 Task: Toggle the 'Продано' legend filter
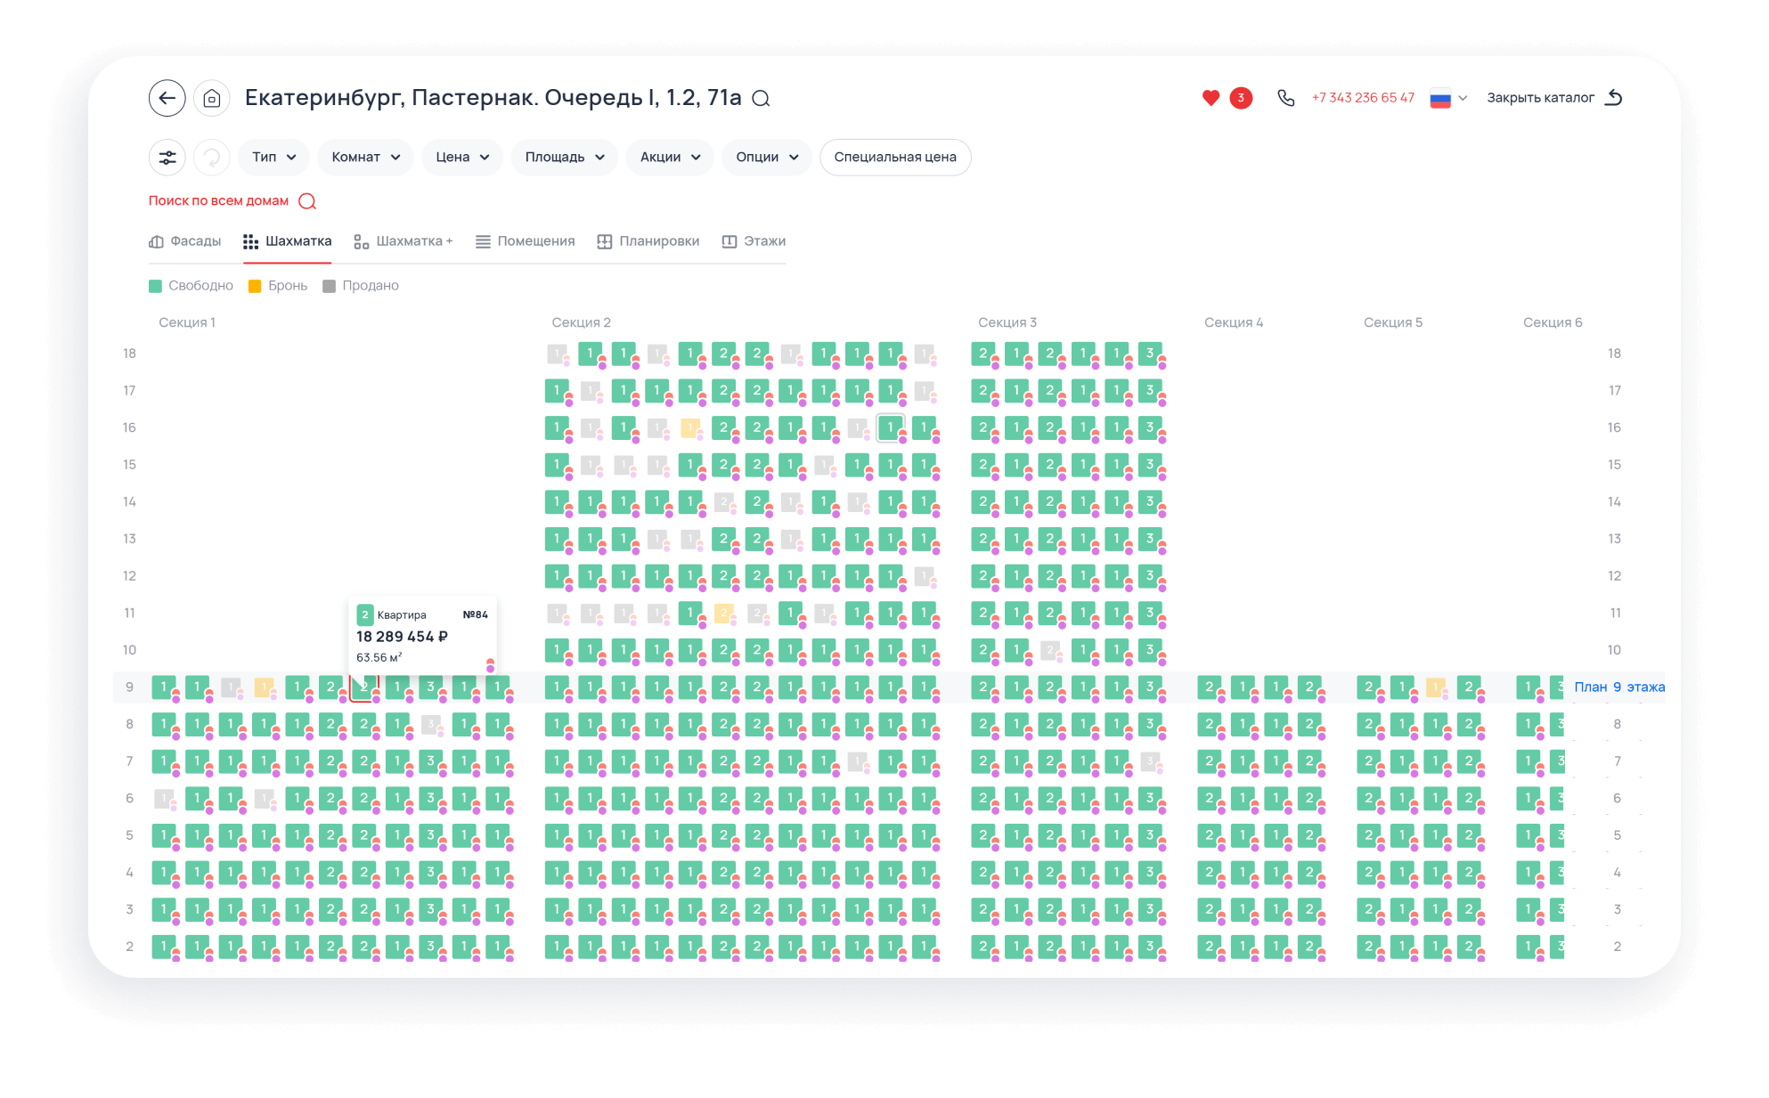361,286
